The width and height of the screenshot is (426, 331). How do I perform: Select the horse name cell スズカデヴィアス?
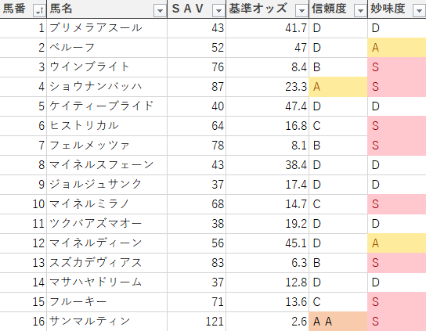[x=106, y=263]
